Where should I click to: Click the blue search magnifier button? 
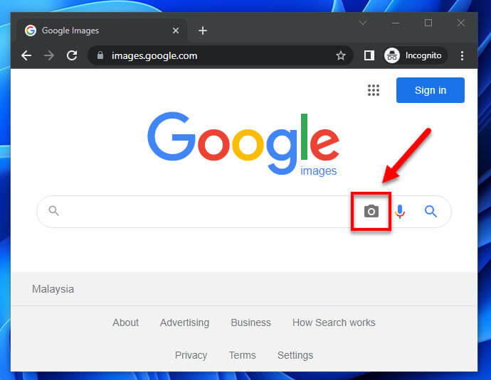click(431, 212)
